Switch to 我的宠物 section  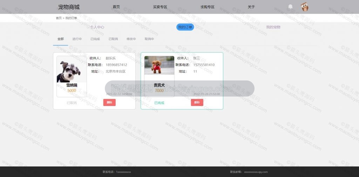pos(273,27)
